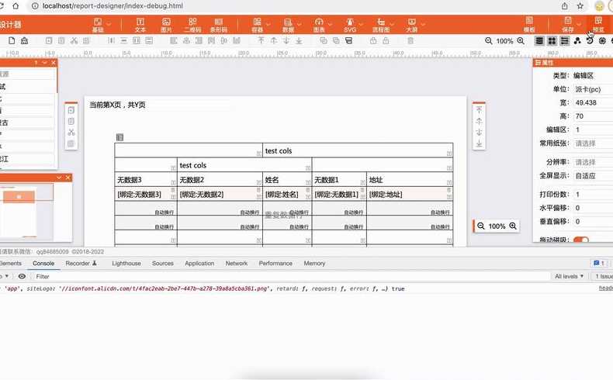Open the 常用纸张 请选择 dropdown
The width and height of the screenshot is (613, 380).
(593, 143)
